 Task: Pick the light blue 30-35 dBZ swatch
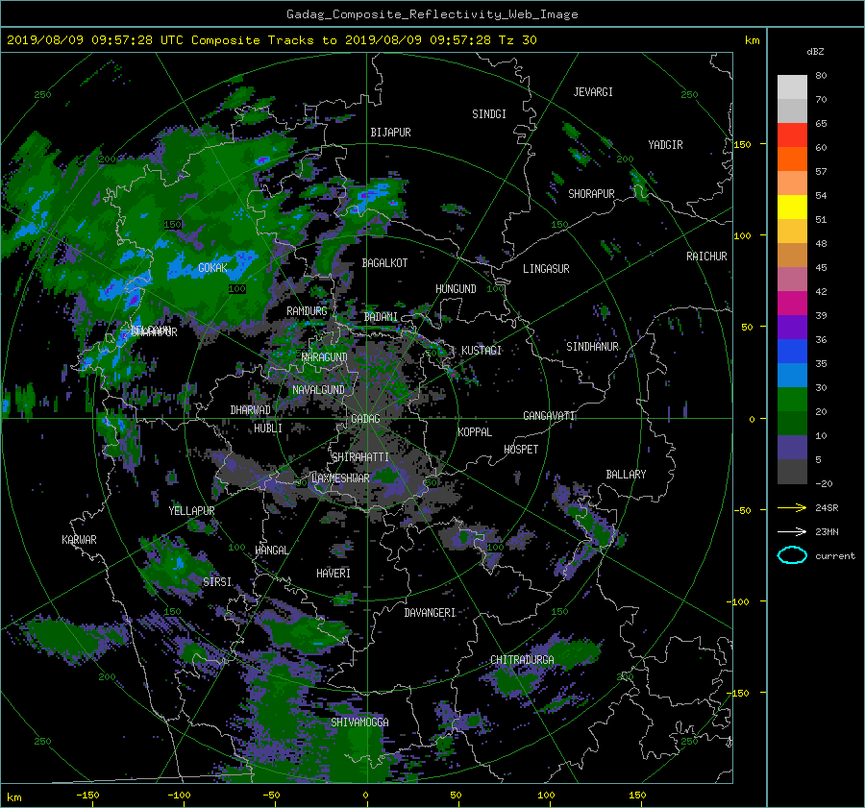coord(792,375)
